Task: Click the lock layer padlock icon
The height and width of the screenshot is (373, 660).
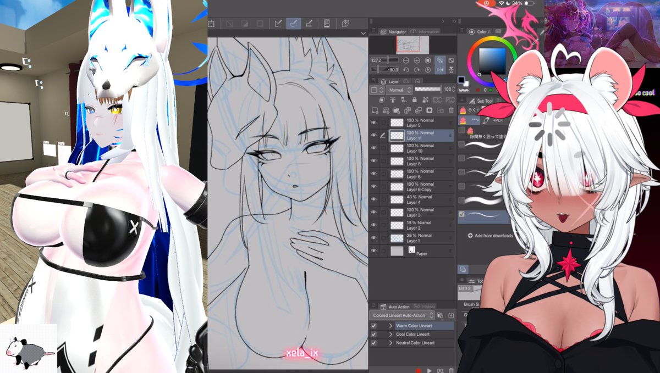Action: coord(415,99)
